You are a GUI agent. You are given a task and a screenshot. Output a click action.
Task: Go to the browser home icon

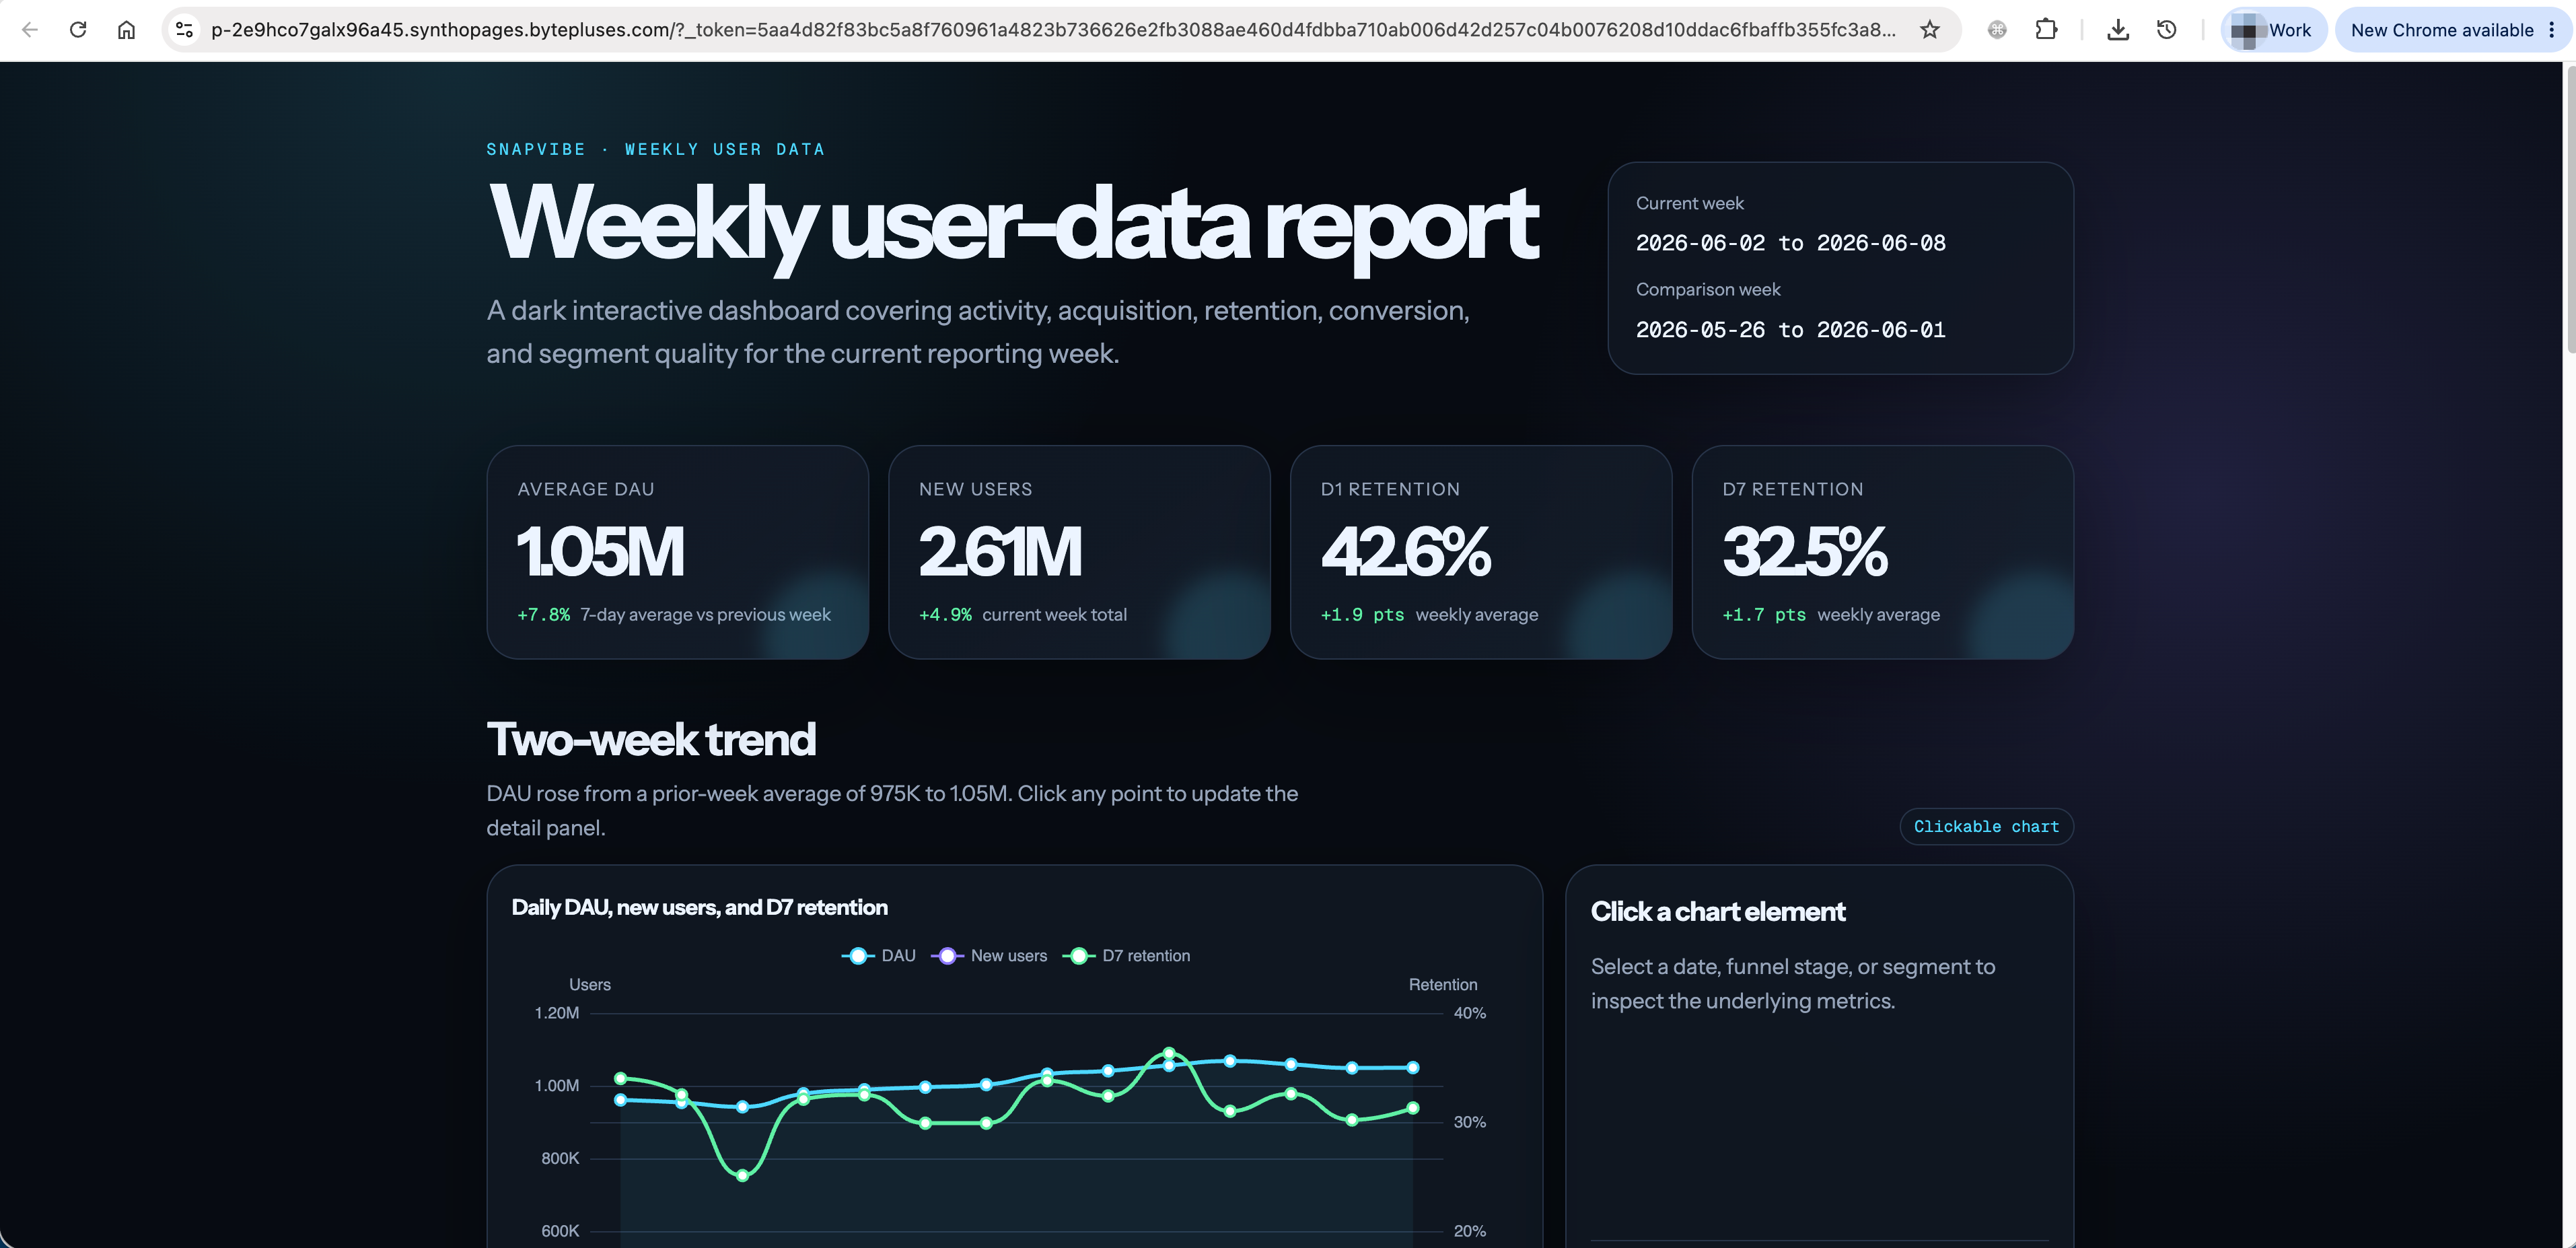[x=126, y=30]
